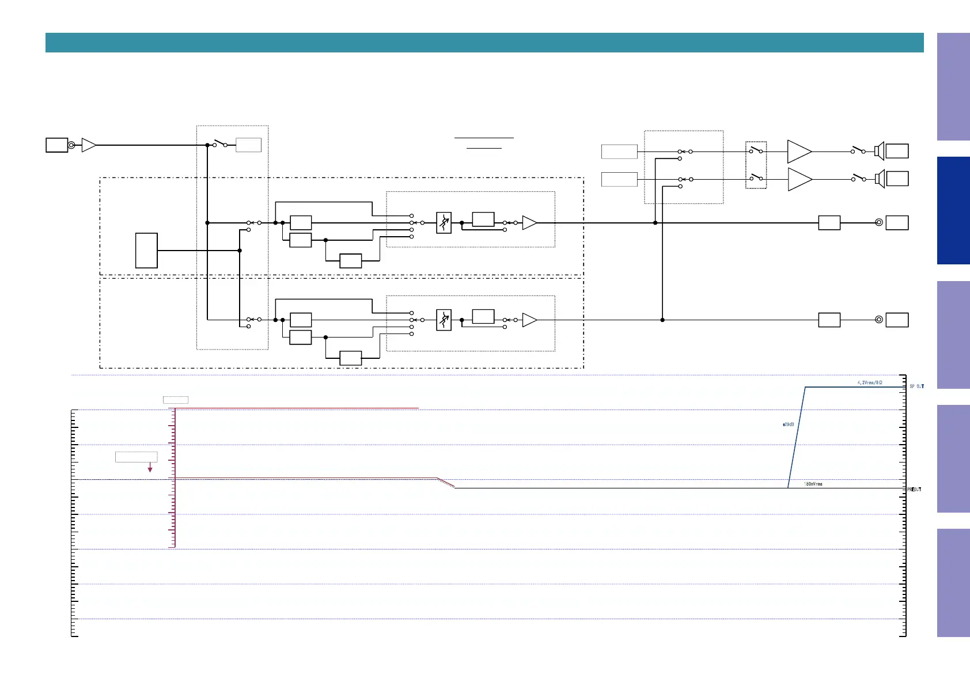Screen dimensions: 970x686
Task: Click the 150mVrms level label
Action: tap(813, 484)
